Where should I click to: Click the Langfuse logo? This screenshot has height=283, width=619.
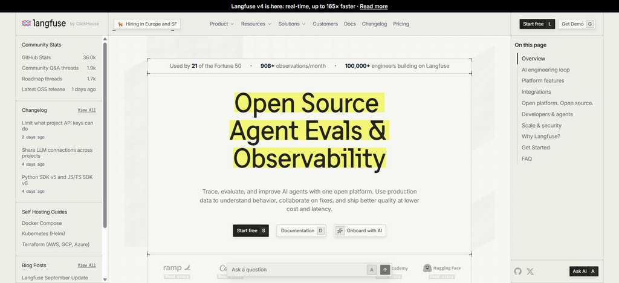pyautogui.click(x=44, y=24)
